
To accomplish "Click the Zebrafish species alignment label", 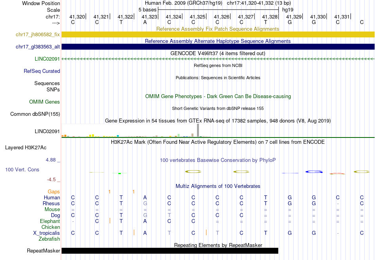I will point(49,239).
